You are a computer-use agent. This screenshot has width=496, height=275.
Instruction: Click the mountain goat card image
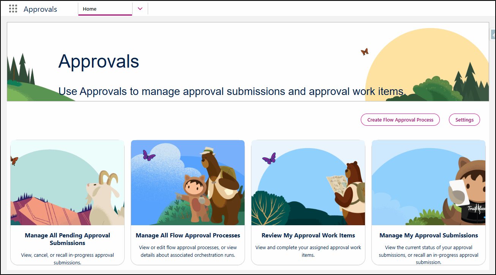pos(68,183)
